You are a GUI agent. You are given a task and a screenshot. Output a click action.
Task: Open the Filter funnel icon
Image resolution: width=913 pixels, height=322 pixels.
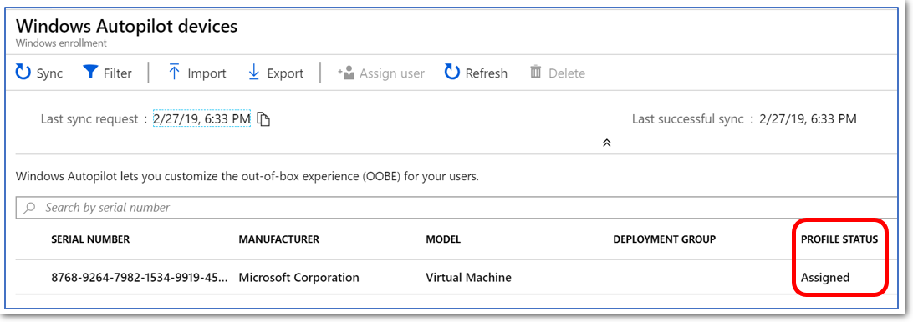tap(89, 73)
